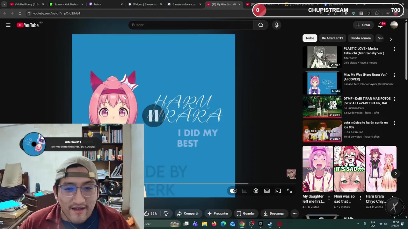Reload the page
408x229 pixels.
tap(20, 13)
